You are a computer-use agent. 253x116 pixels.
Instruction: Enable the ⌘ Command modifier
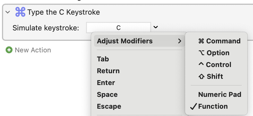click(x=219, y=41)
